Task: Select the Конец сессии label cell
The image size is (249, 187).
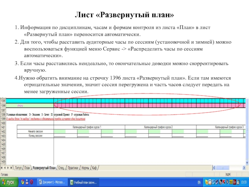Action: (35, 136)
